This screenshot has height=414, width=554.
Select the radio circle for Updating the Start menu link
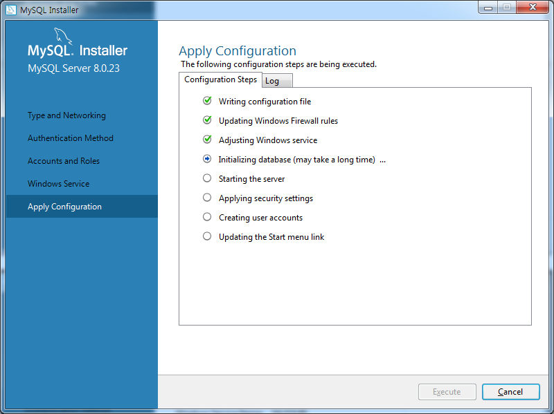[x=207, y=236]
